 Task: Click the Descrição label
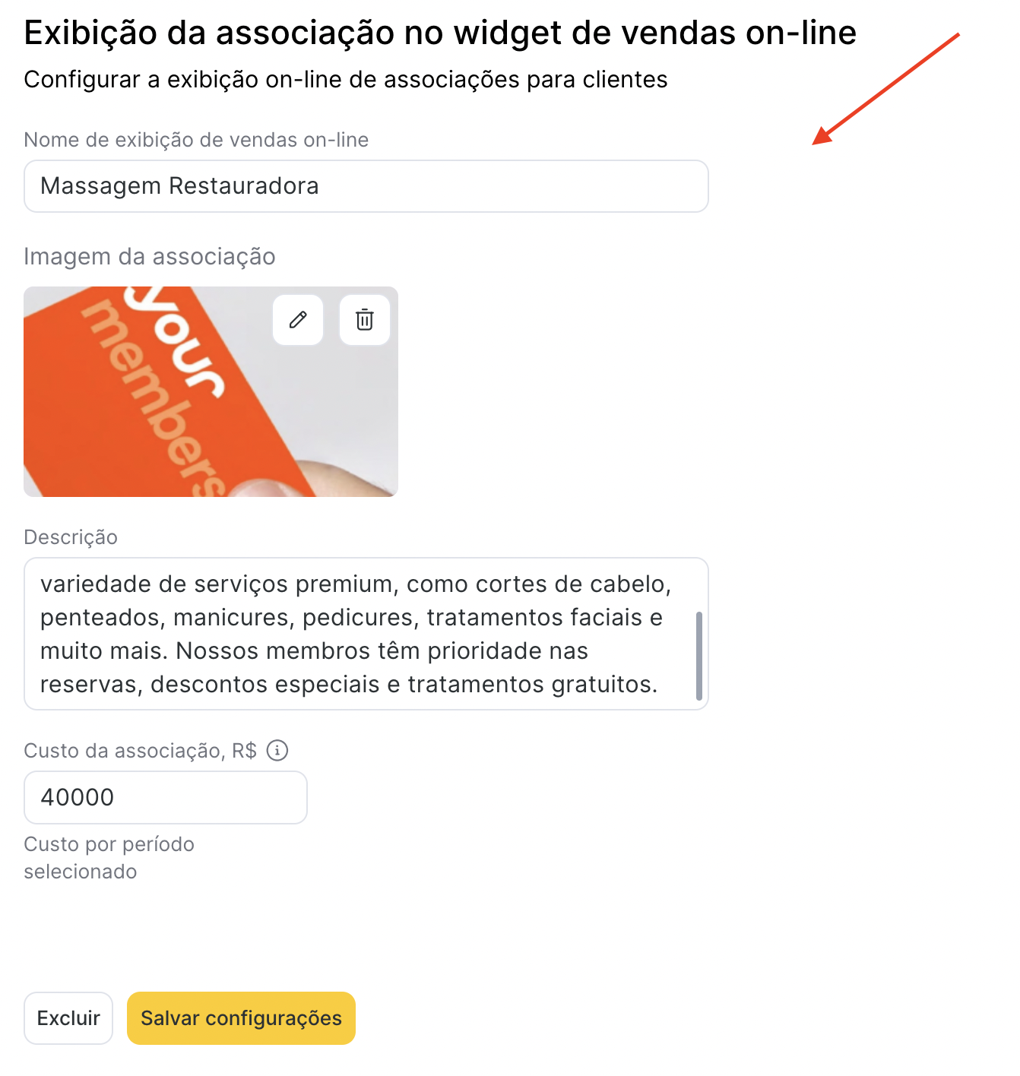point(71,537)
